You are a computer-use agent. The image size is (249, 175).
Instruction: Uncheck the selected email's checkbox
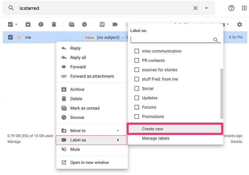(x=10, y=37)
